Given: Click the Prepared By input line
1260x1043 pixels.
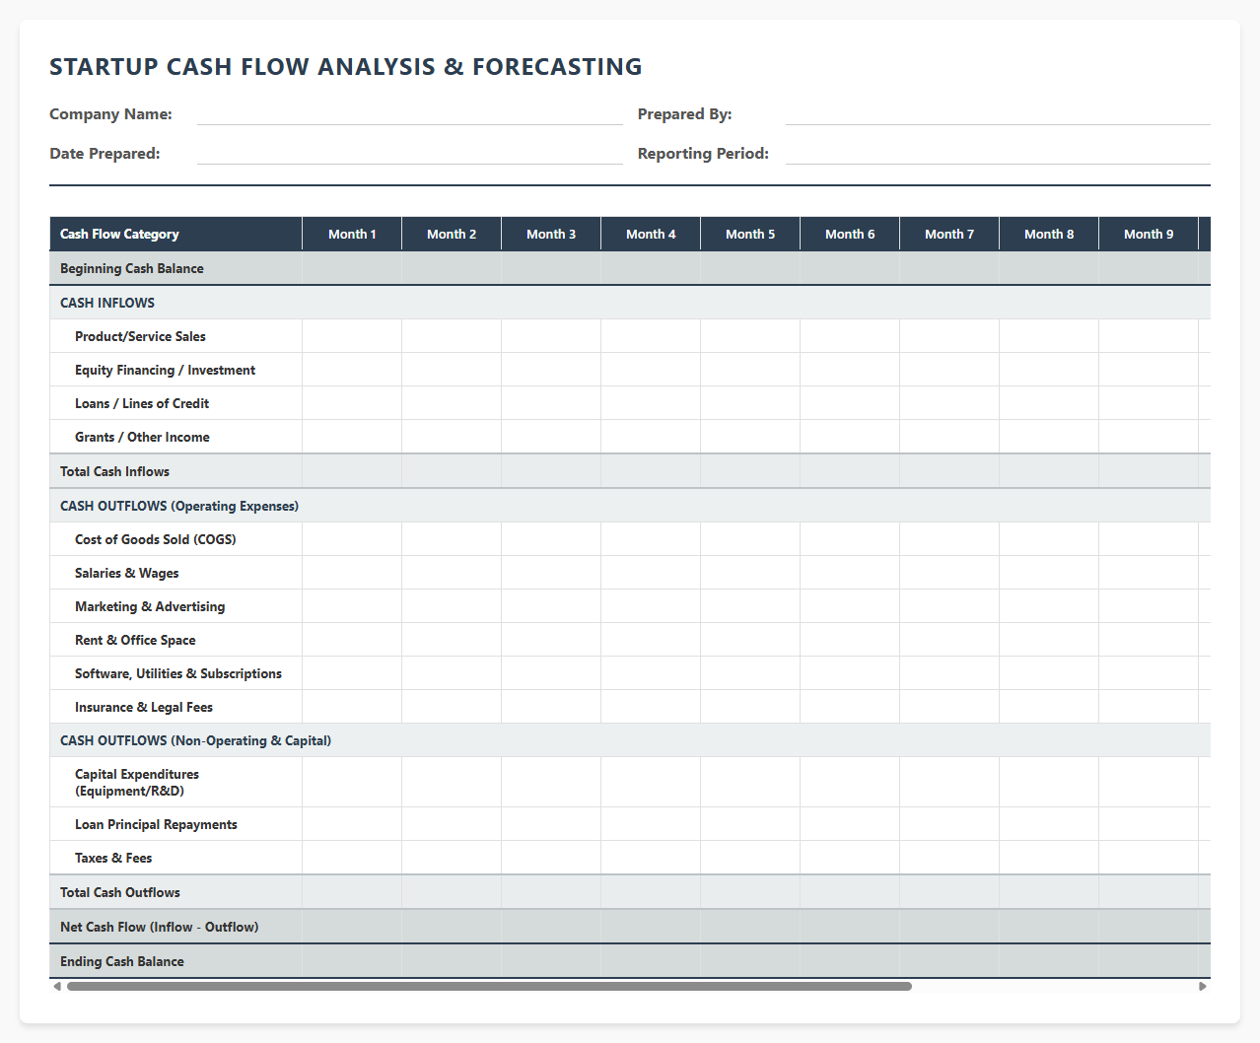Looking at the screenshot, I should [998, 114].
